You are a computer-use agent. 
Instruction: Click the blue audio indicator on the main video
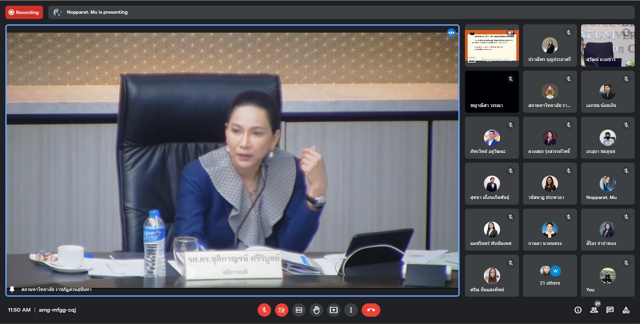(451, 33)
